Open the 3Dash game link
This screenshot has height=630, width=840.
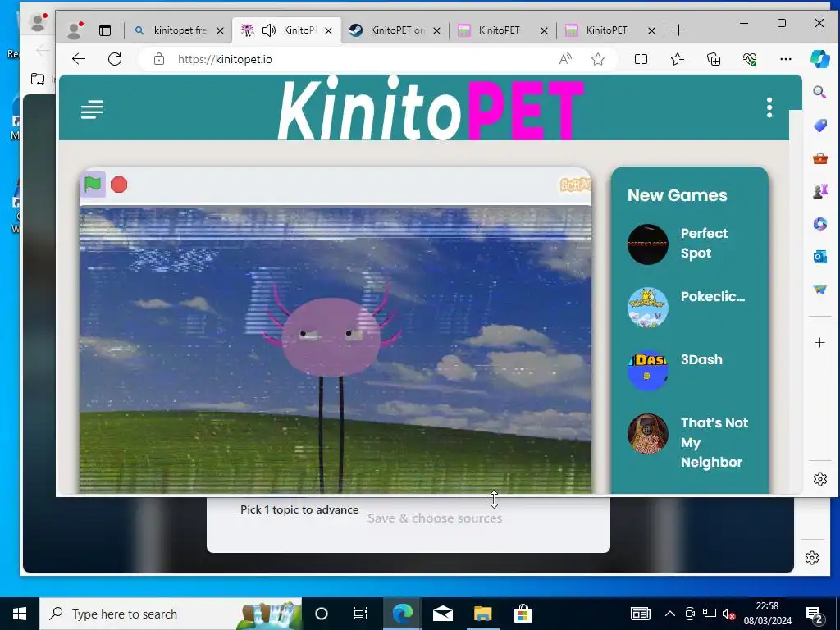701,359
